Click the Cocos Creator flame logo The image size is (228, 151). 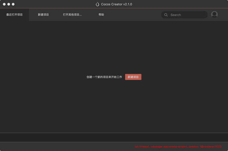(x=97, y=4)
